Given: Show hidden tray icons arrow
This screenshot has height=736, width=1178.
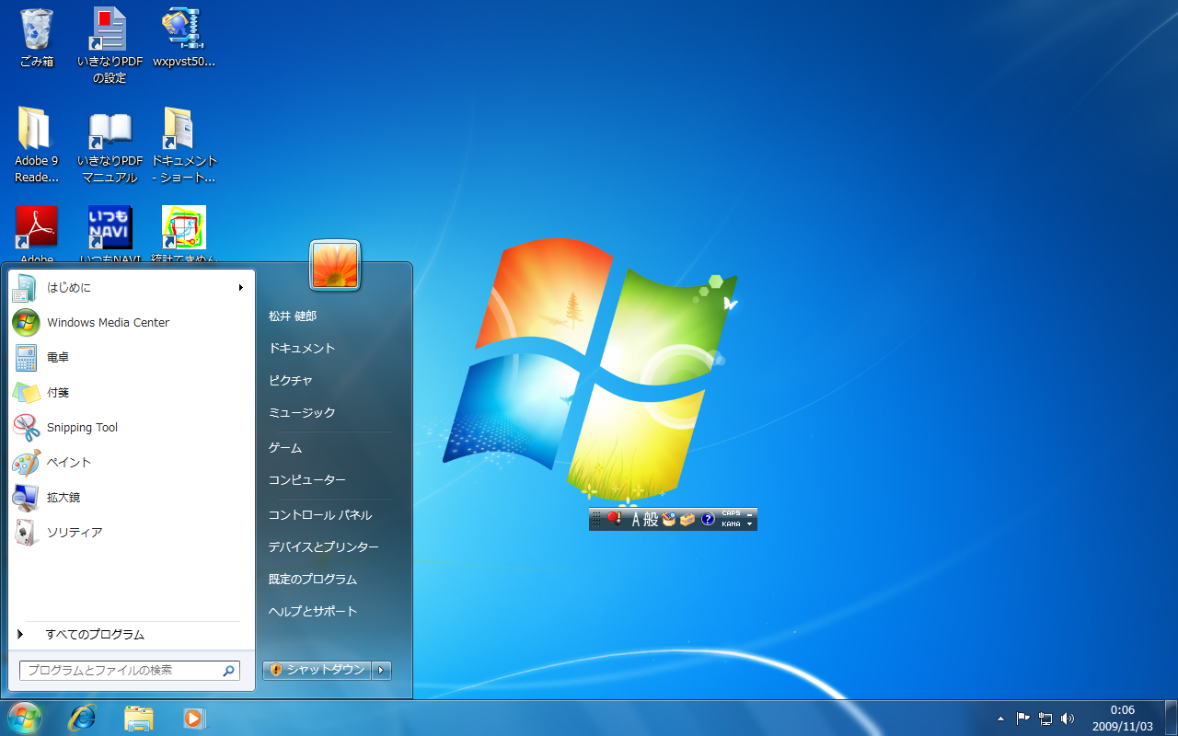Looking at the screenshot, I should [x=1000, y=719].
